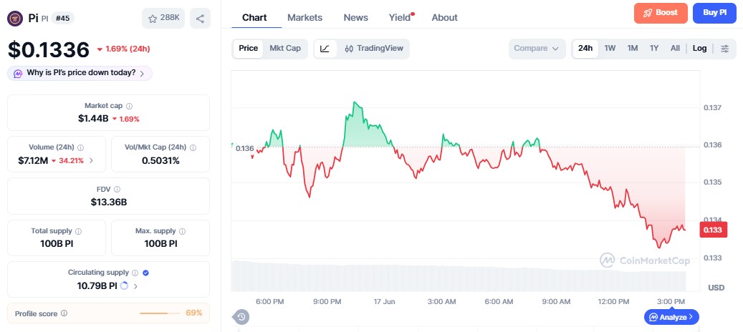Open Max. supply info icon
Image resolution: width=743 pixels, height=332 pixels.
tap(183, 231)
